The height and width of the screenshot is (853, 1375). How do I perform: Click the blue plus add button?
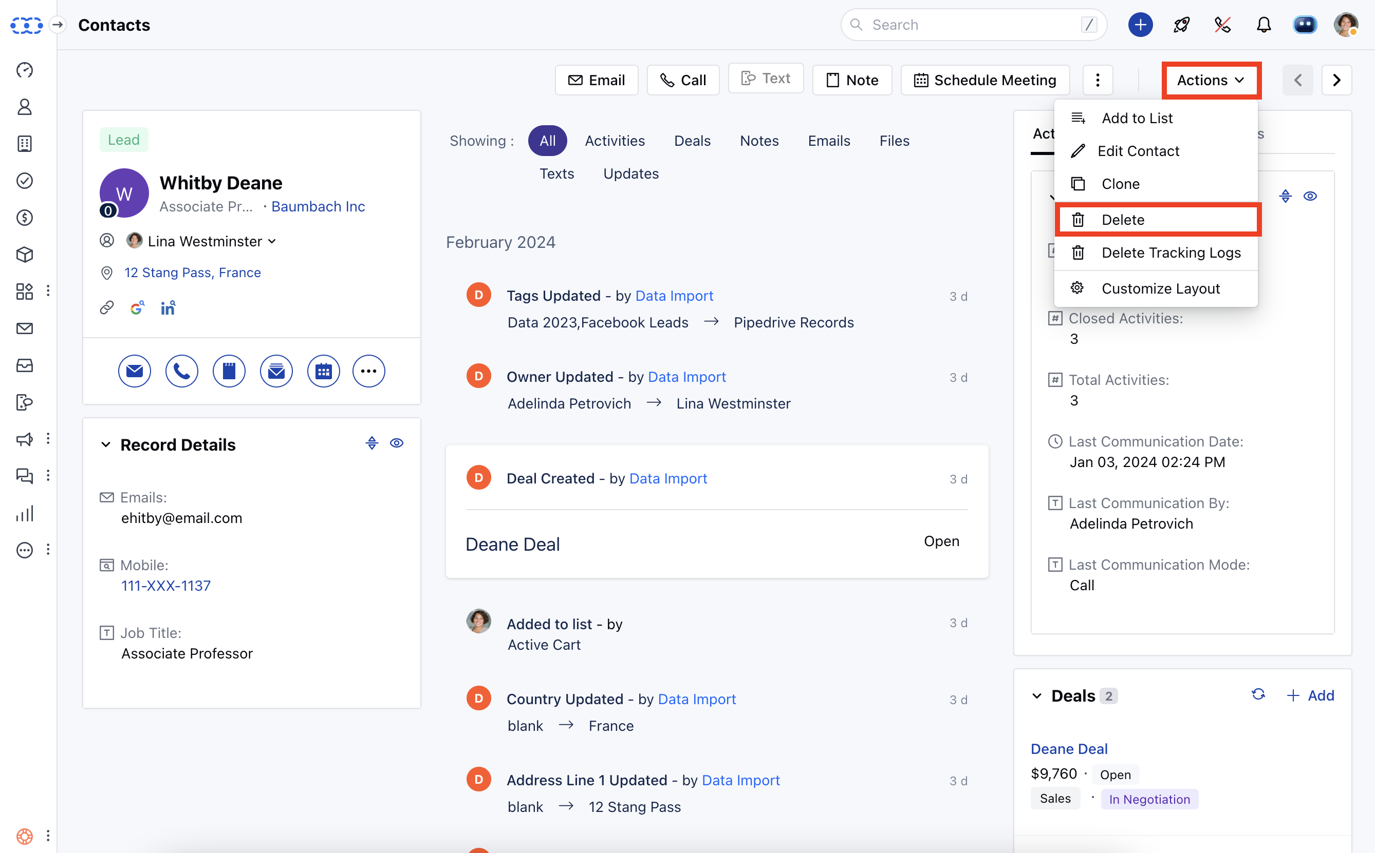click(x=1140, y=25)
